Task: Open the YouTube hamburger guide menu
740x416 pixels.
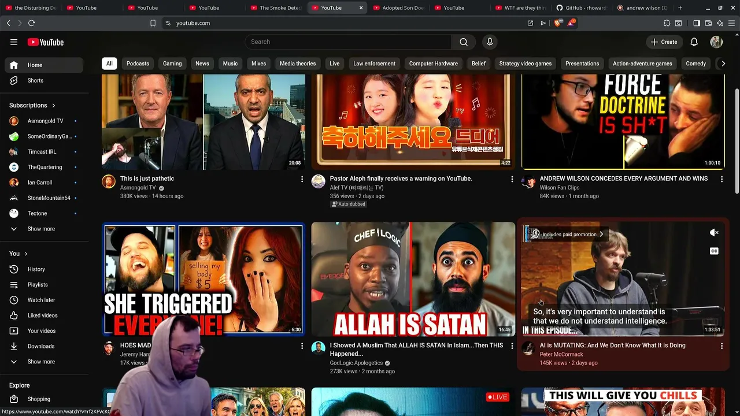Action: tap(14, 42)
